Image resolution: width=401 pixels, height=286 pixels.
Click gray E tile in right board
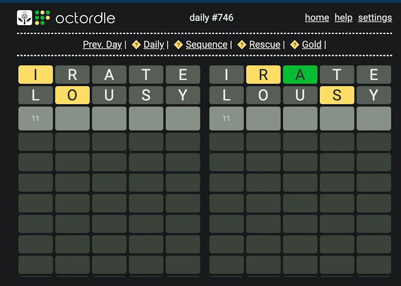click(x=374, y=75)
